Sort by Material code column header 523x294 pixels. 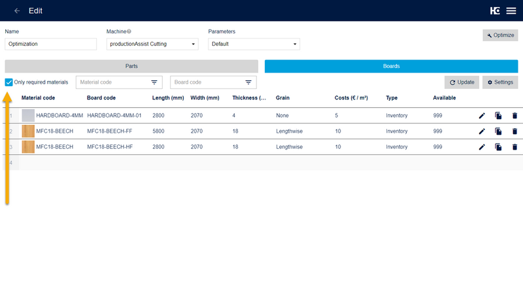point(38,98)
